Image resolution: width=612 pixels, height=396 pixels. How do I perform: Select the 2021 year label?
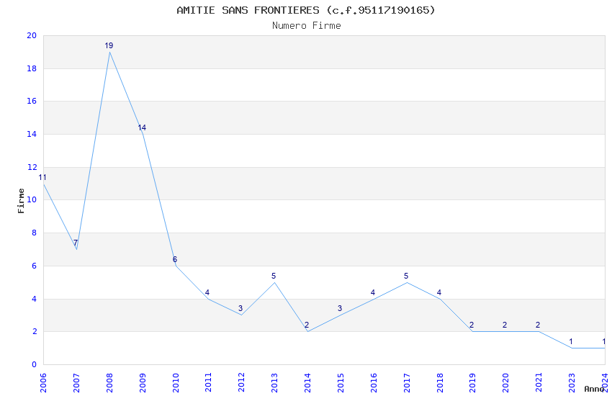[x=539, y=383]
